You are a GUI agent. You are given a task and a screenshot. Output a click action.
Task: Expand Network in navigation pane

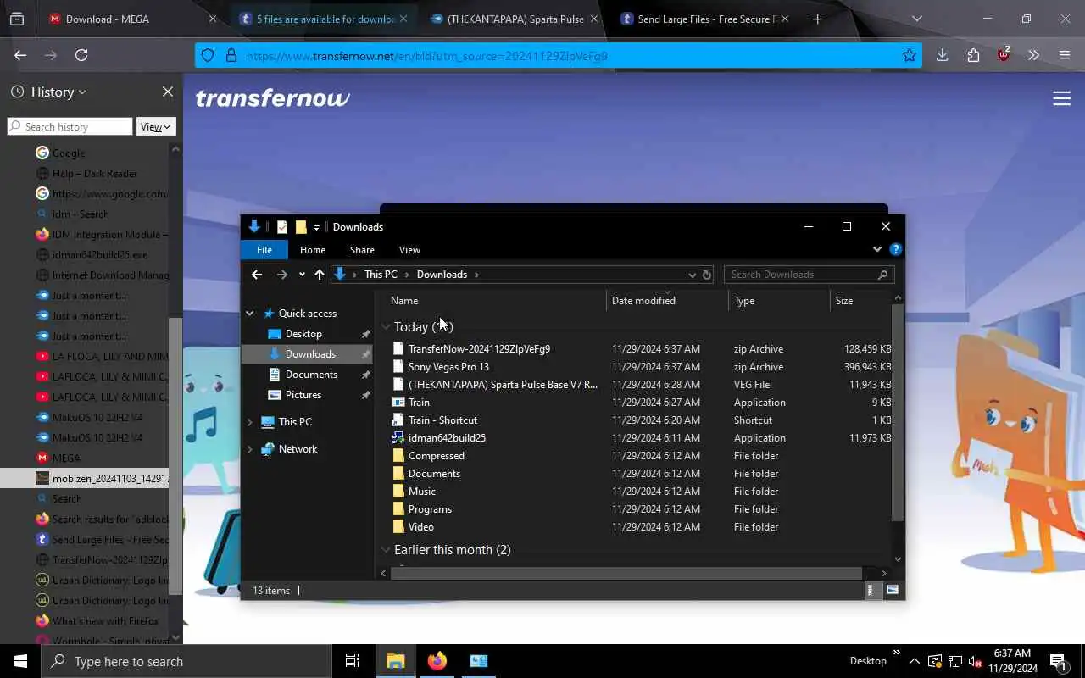tap(250, 449)
